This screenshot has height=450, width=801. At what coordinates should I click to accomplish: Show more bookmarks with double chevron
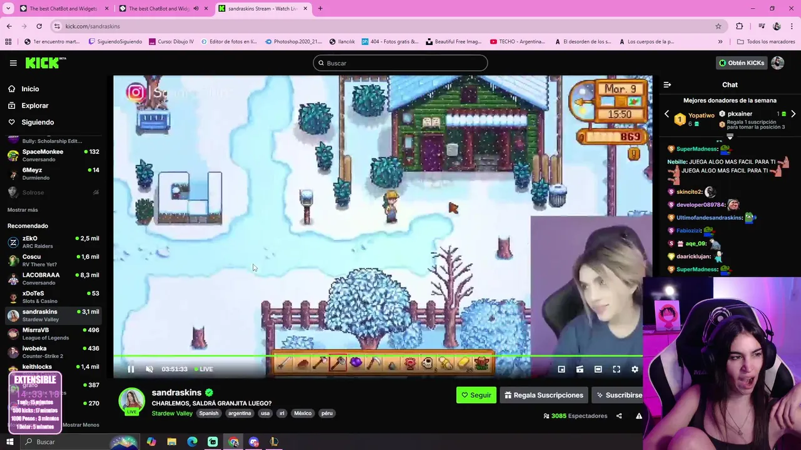[x=720, y=42]
